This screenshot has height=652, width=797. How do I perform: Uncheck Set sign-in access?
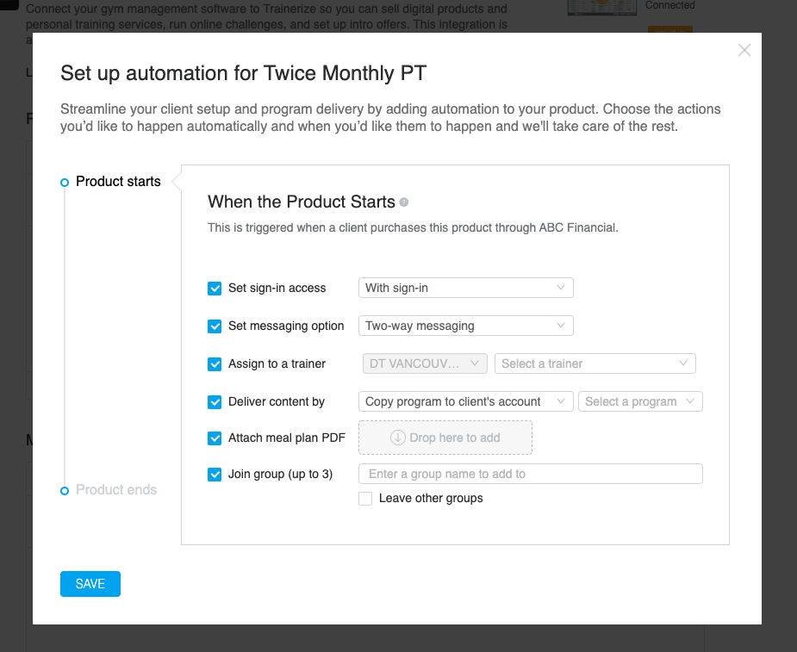point(215,289)
